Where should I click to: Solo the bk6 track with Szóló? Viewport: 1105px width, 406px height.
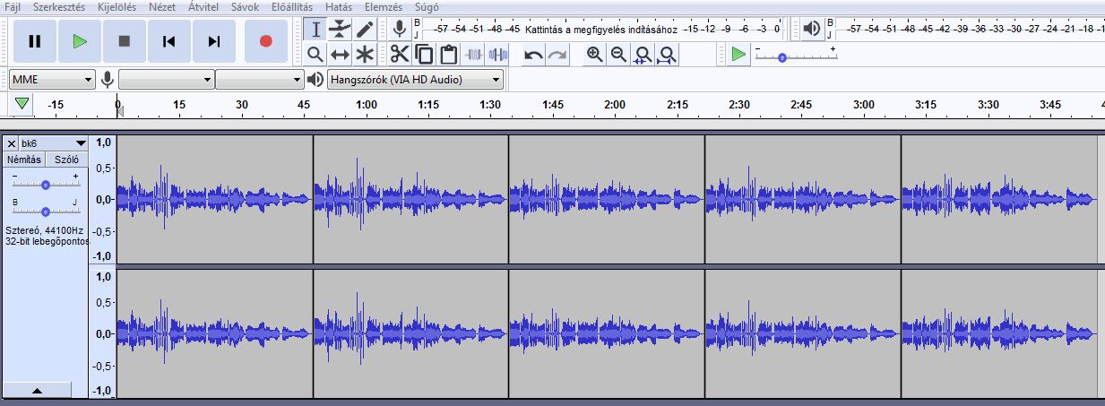point(66,160)
